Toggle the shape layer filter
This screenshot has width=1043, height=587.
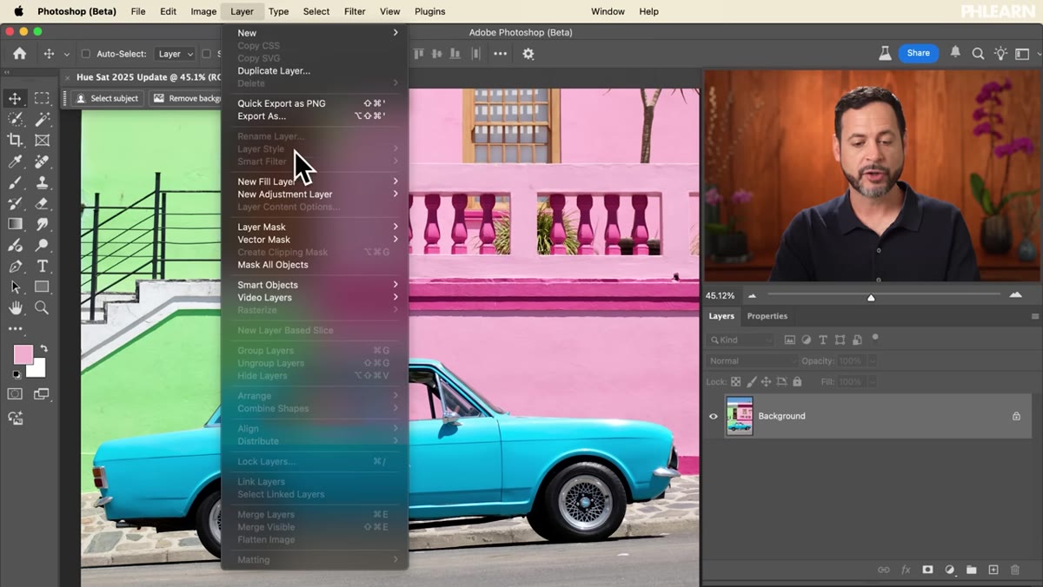coord(840,340)
